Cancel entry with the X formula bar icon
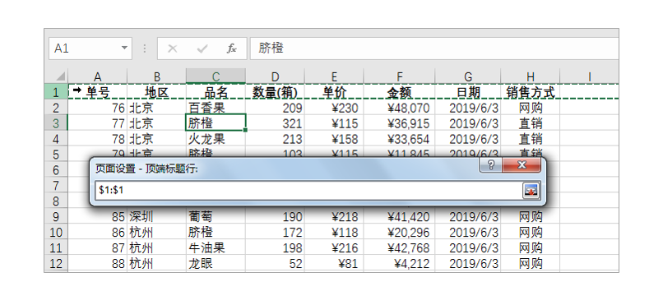 pyautogui.click(x=172, y=49)
